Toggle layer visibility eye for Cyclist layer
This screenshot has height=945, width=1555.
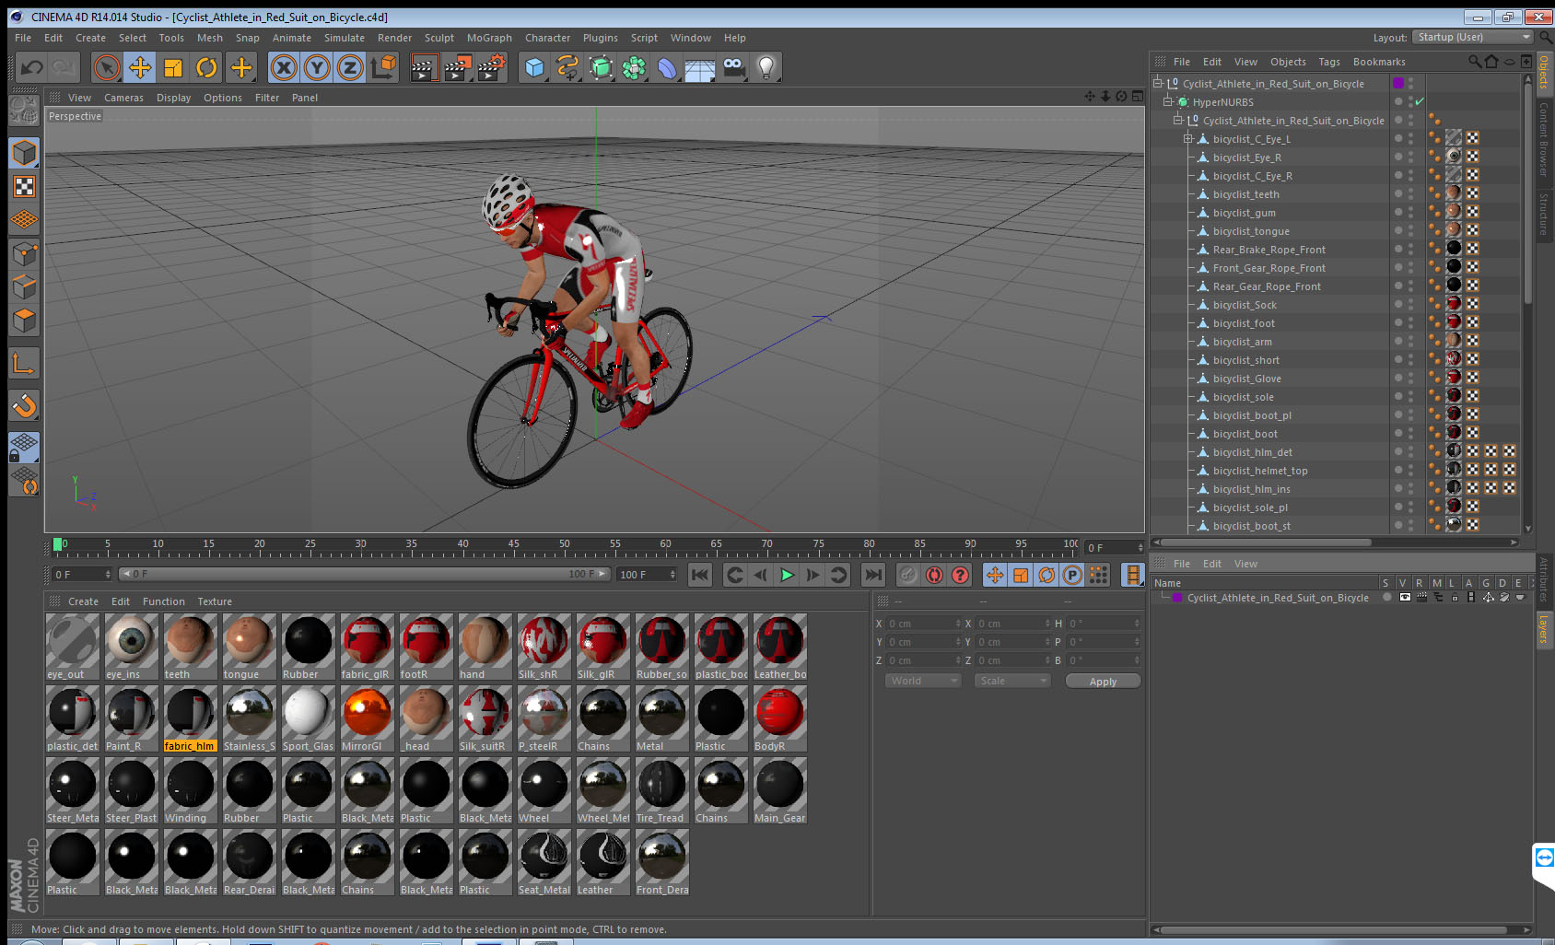[1405, 598]
